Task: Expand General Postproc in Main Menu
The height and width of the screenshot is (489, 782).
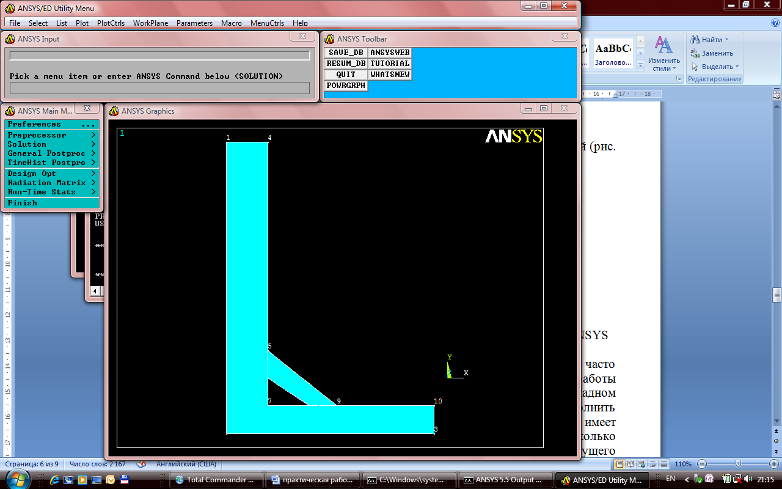Action: [x=51, y=153]
